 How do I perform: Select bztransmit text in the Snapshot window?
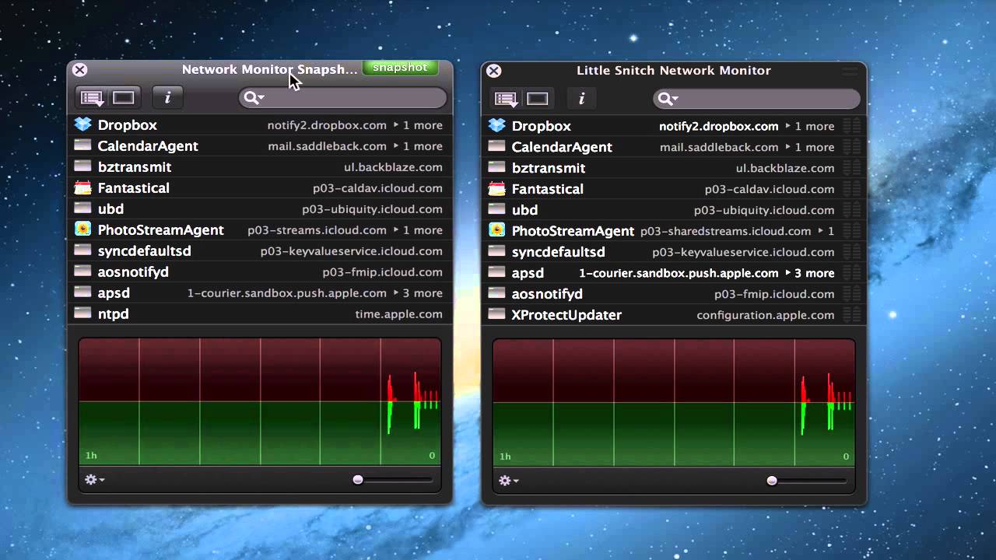click(134, 166)
